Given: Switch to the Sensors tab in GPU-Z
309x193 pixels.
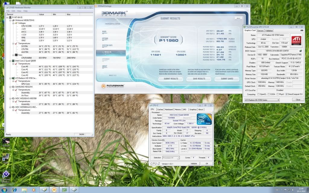Looking at the screenshot, I should pos(260,30).
